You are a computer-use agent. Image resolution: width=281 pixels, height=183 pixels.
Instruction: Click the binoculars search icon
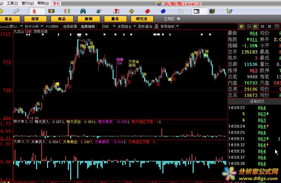[x=83, y=11]
